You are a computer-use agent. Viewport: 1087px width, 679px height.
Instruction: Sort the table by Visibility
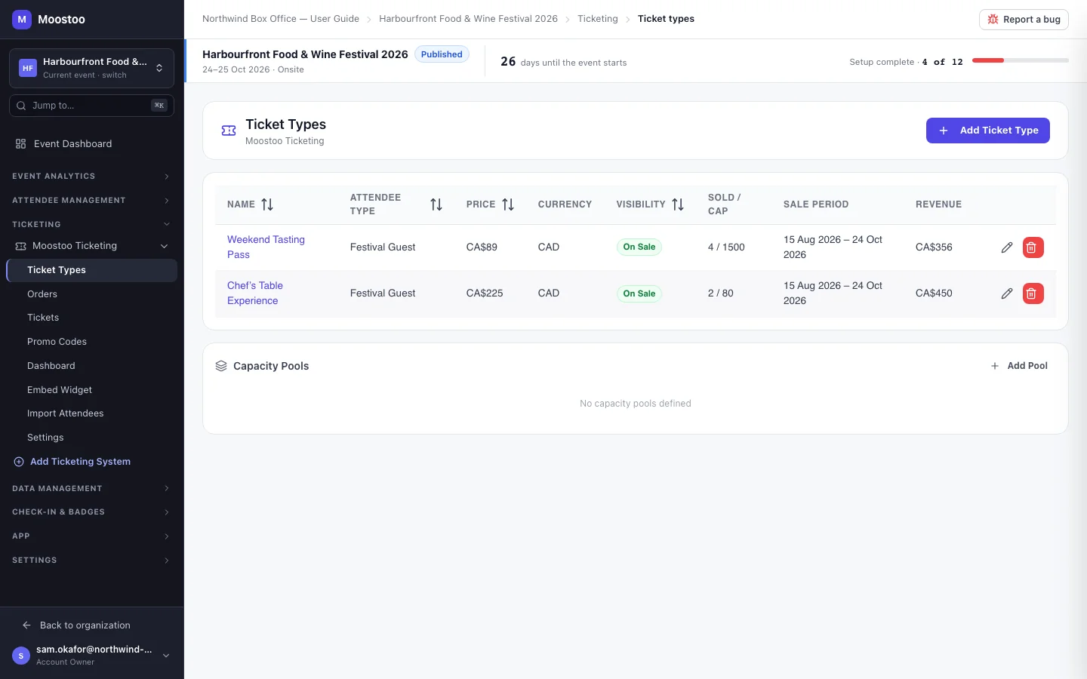tap(678, 204)
